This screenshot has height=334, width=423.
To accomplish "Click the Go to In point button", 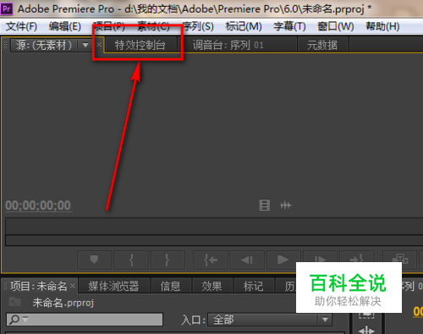I will [211, 260].
